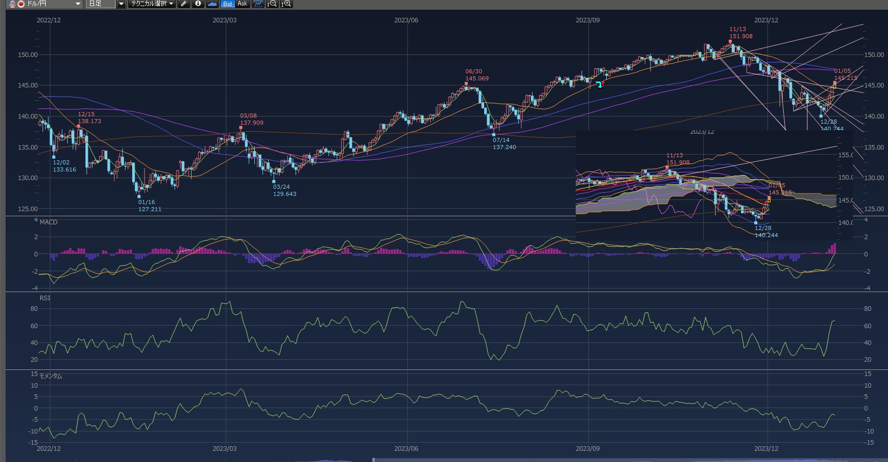
Task: Click the info icon in toolbar
Action: [198, 4]
